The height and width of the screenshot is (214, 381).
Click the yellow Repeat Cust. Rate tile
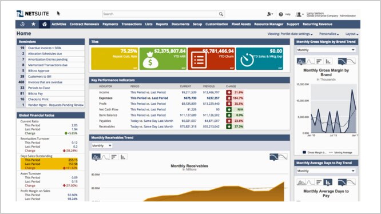pyautogui.click(x=114, y=59)
